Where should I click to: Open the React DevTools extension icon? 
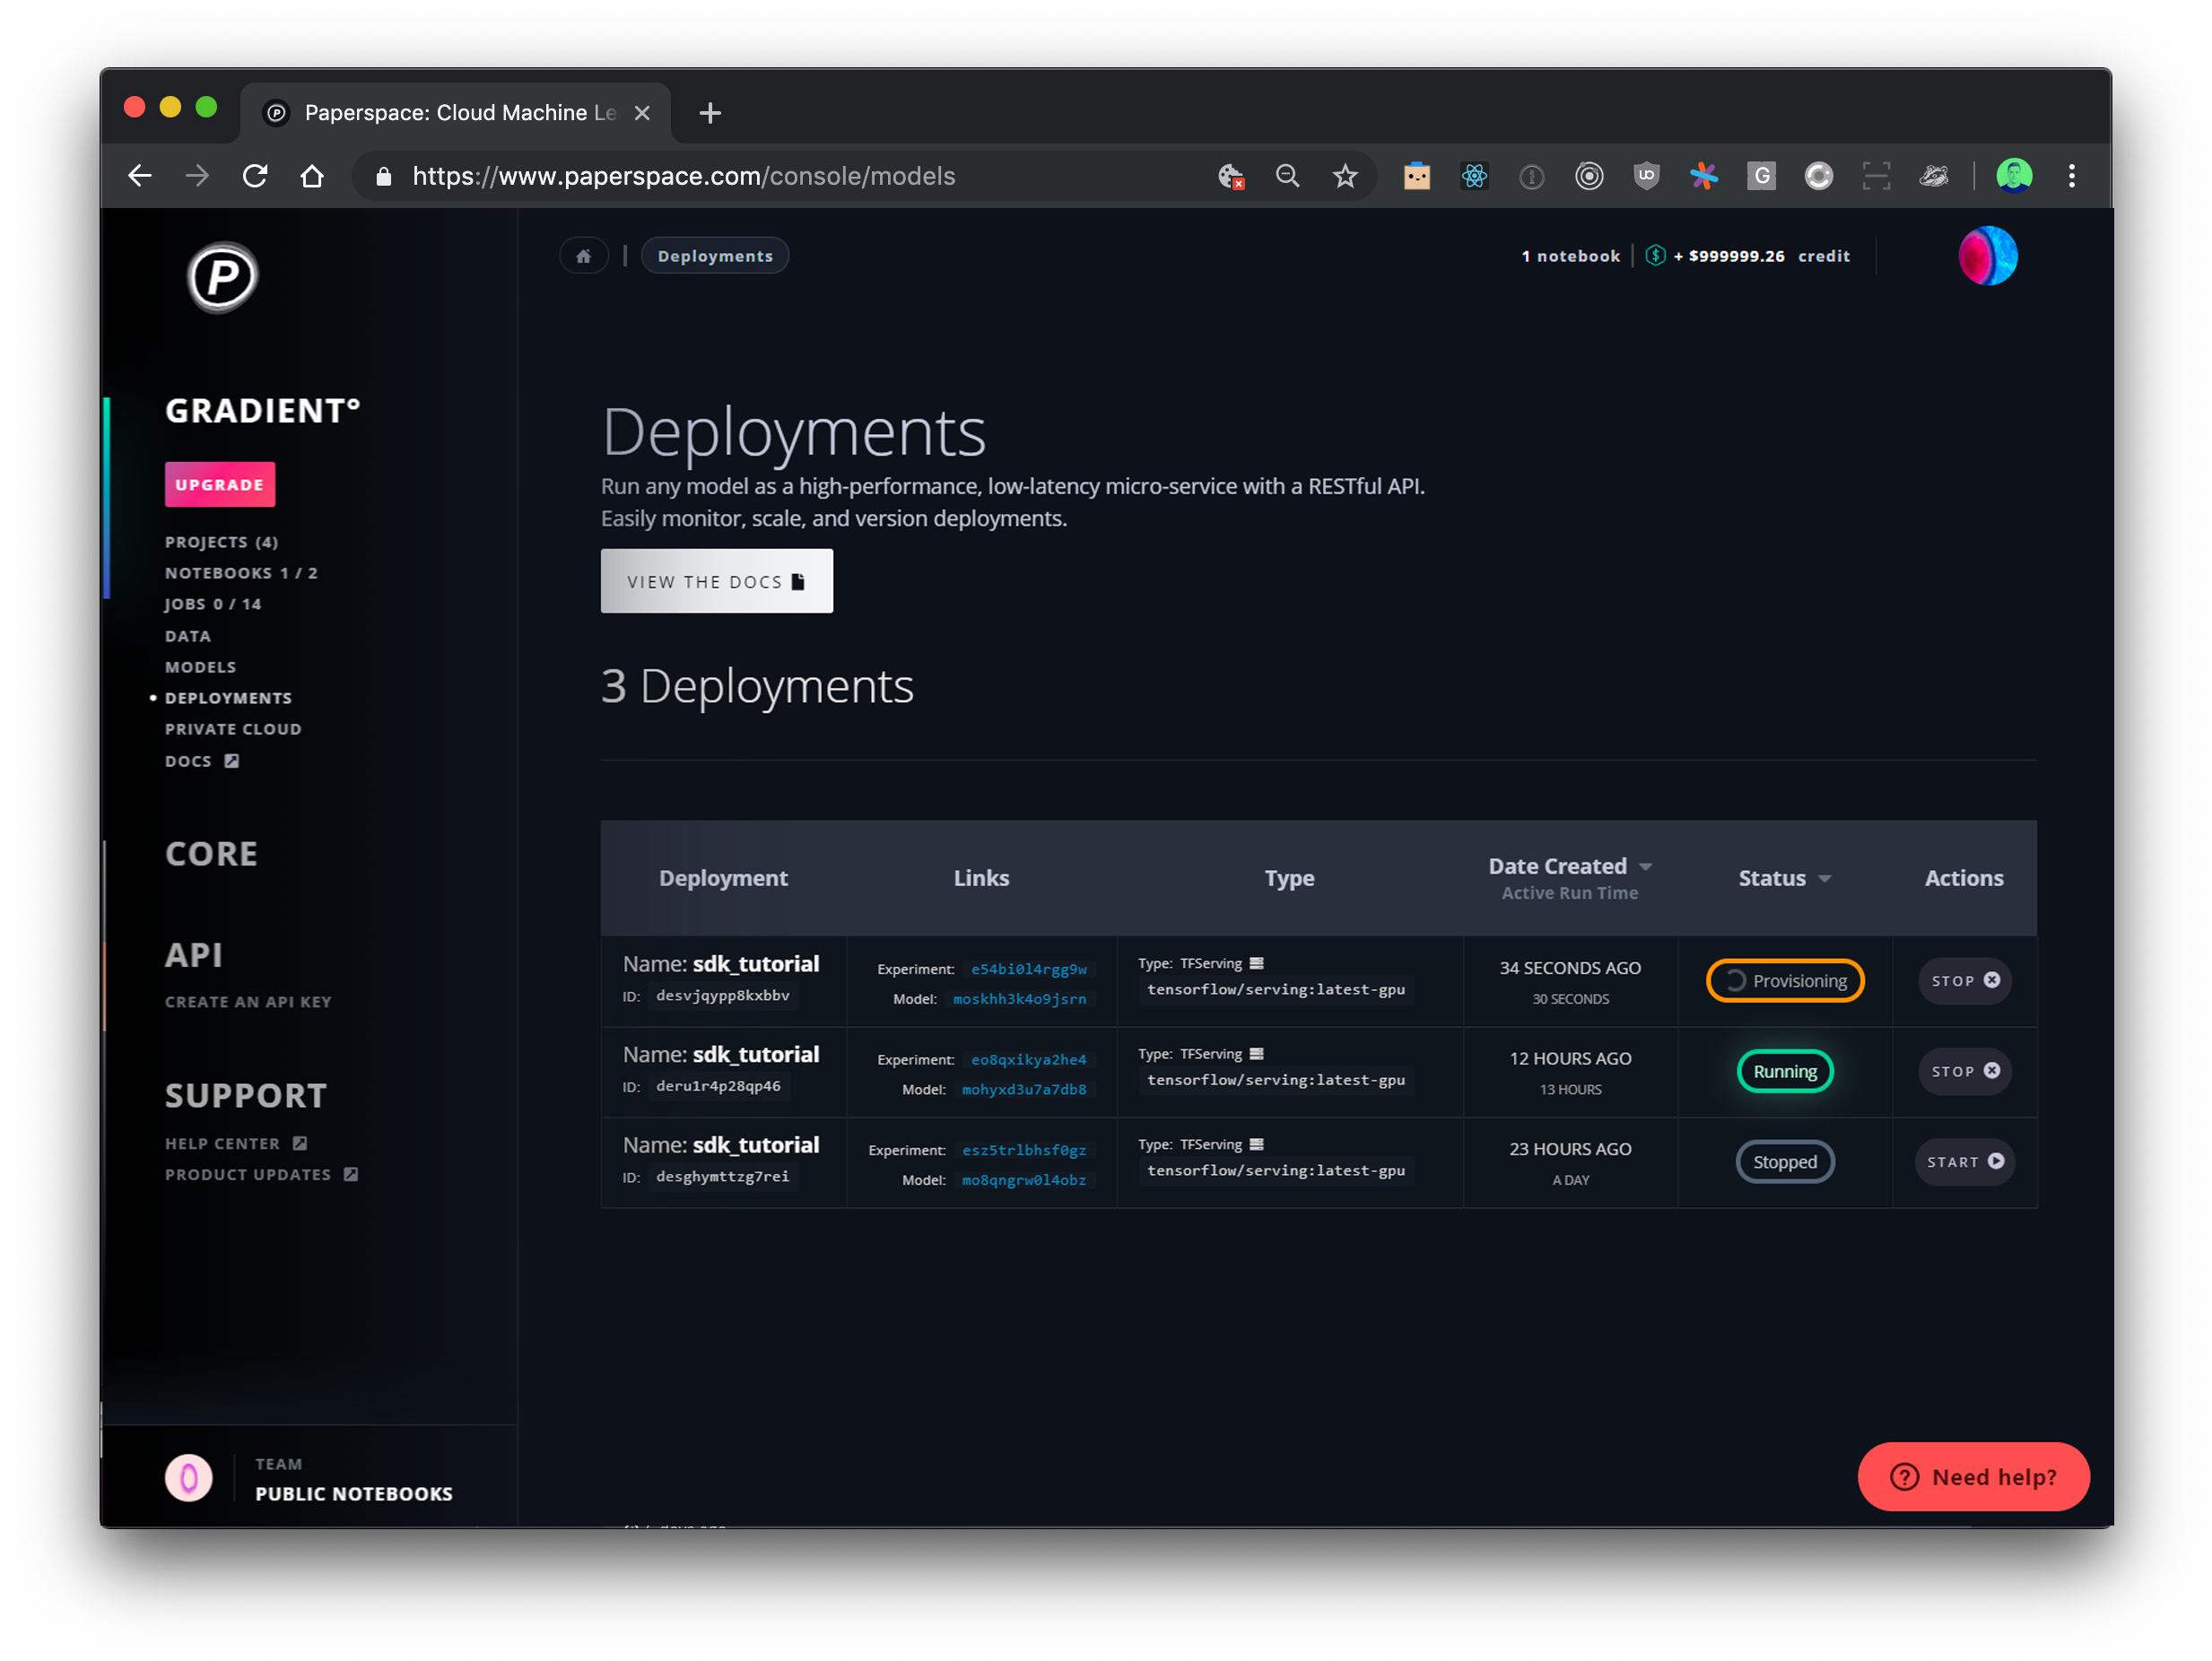click(1474, 176)
